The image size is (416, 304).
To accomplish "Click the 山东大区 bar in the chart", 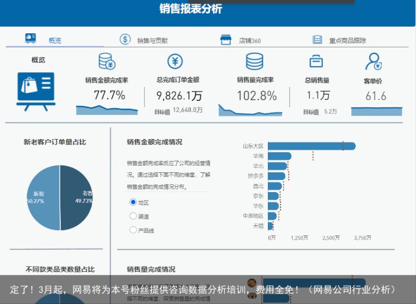I will 311,146.
